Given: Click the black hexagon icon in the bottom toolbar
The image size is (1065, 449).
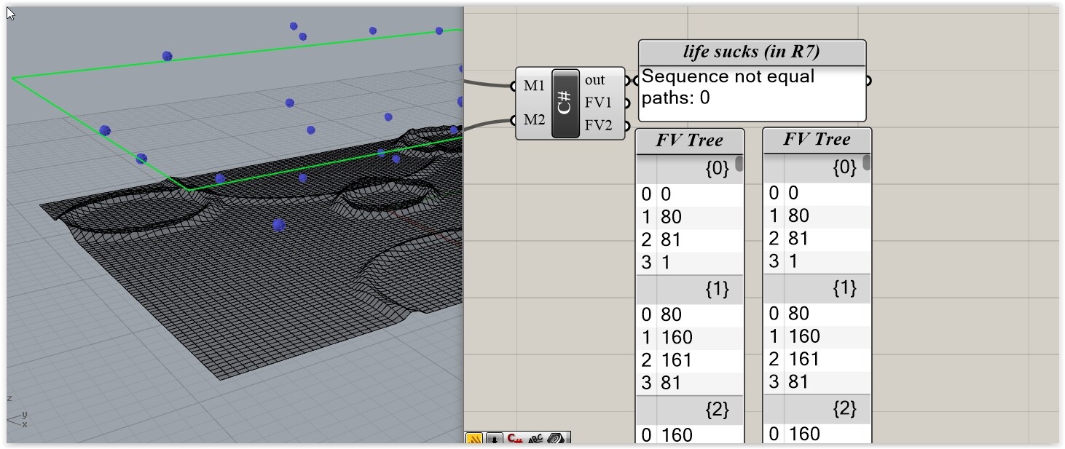Looking at the screenshot, I should (554, 439).
